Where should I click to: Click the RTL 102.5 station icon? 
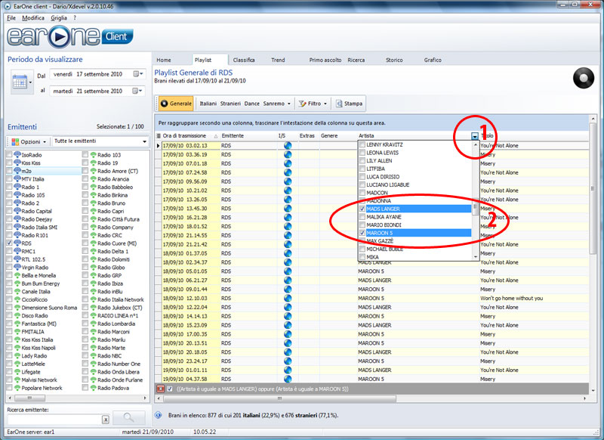click(x=17, y=259)
